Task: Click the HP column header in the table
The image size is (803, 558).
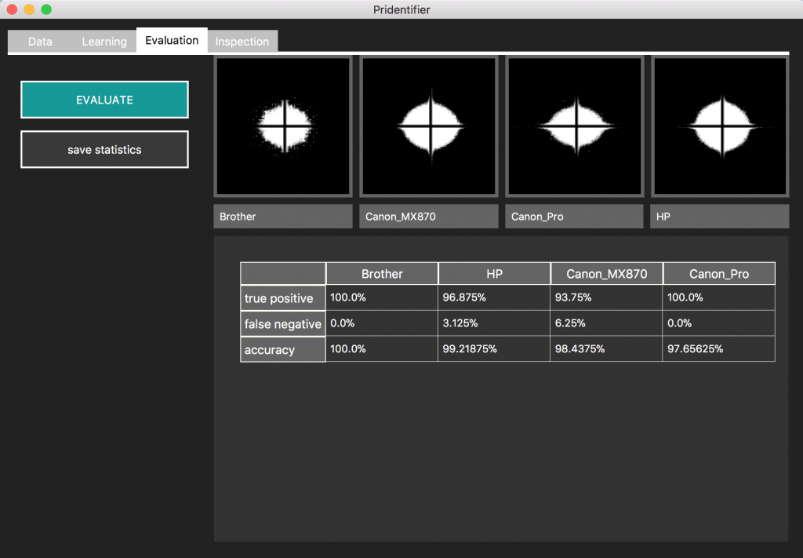Action: point(494,274)
